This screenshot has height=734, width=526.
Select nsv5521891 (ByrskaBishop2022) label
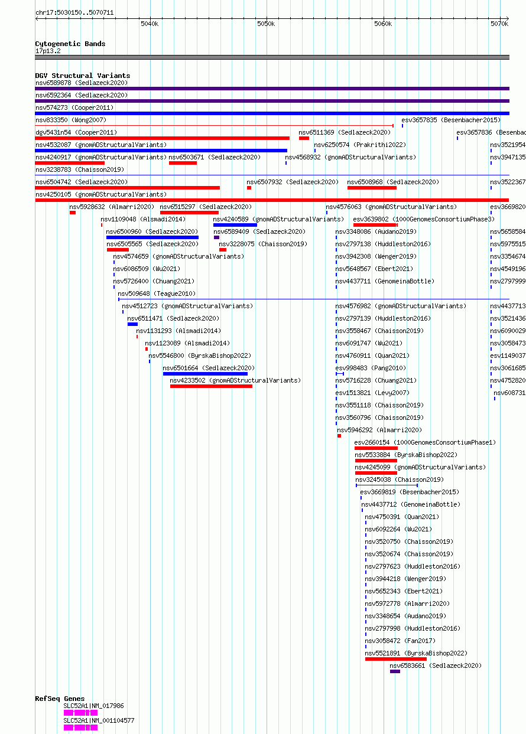coord(416,653)
